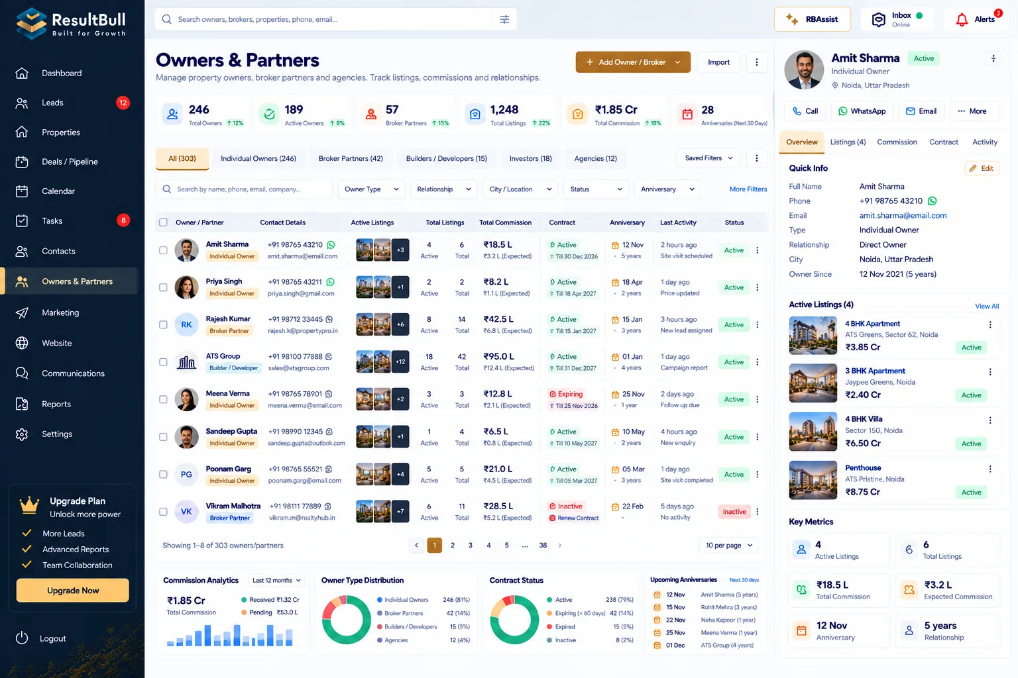Select the Rajesh Kumar row checkbox

click(x=163, y=325)
